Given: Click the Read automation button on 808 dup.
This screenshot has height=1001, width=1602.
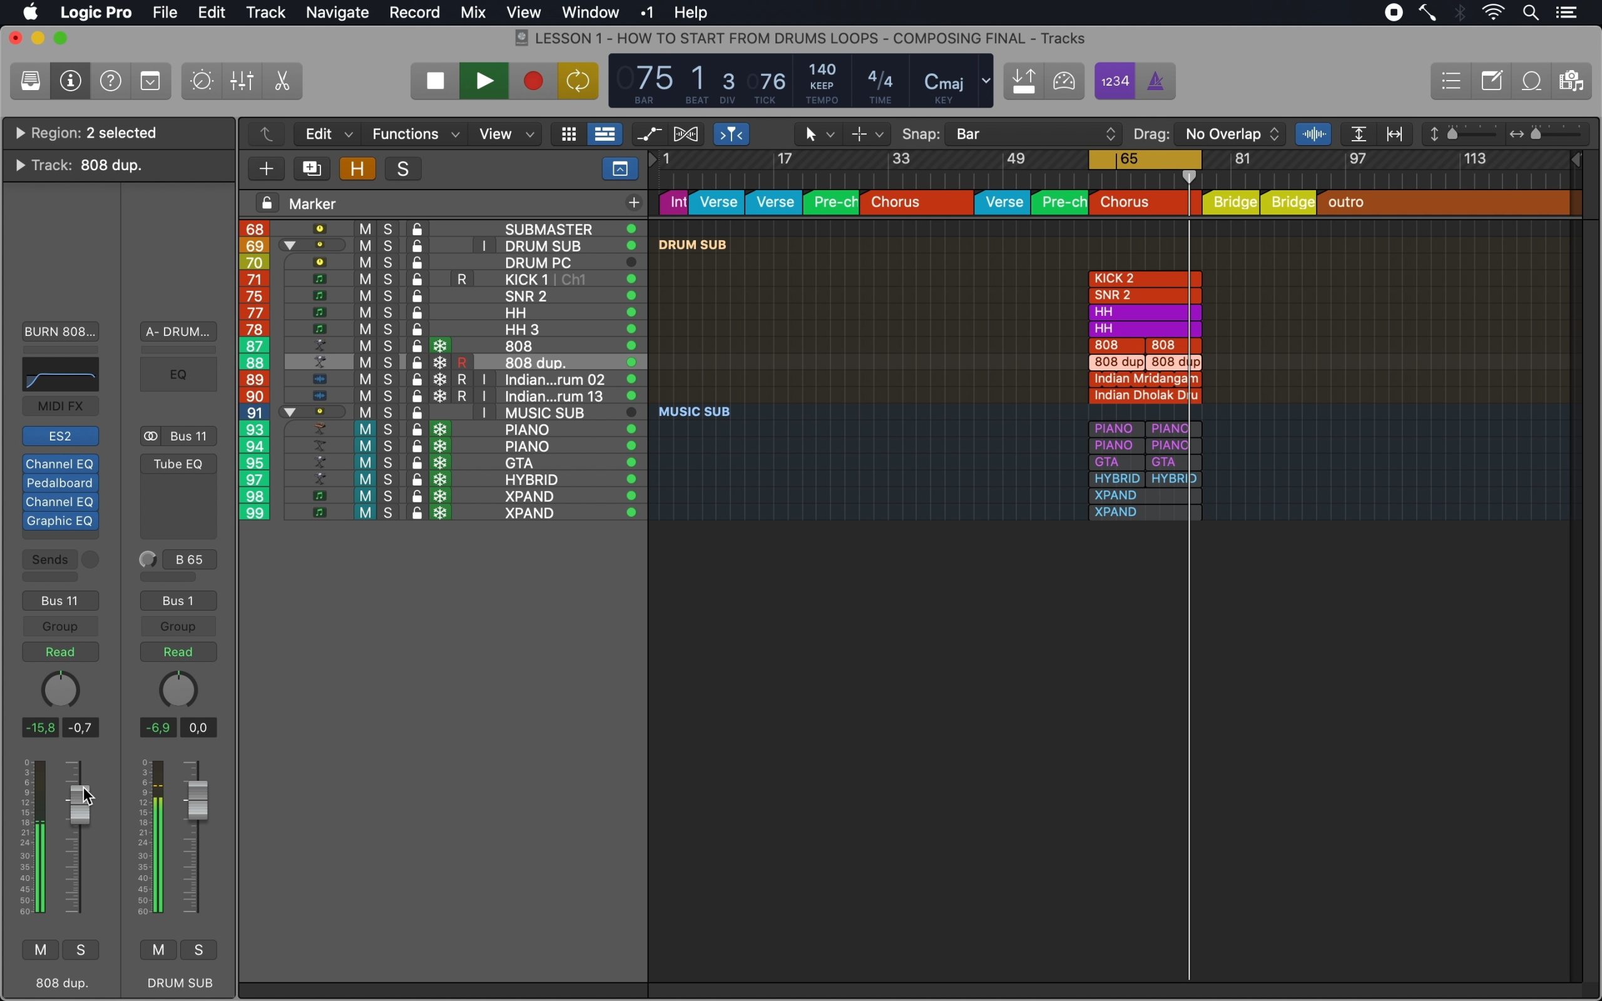Looking at the screenshot, I should [x=60, y=652].
